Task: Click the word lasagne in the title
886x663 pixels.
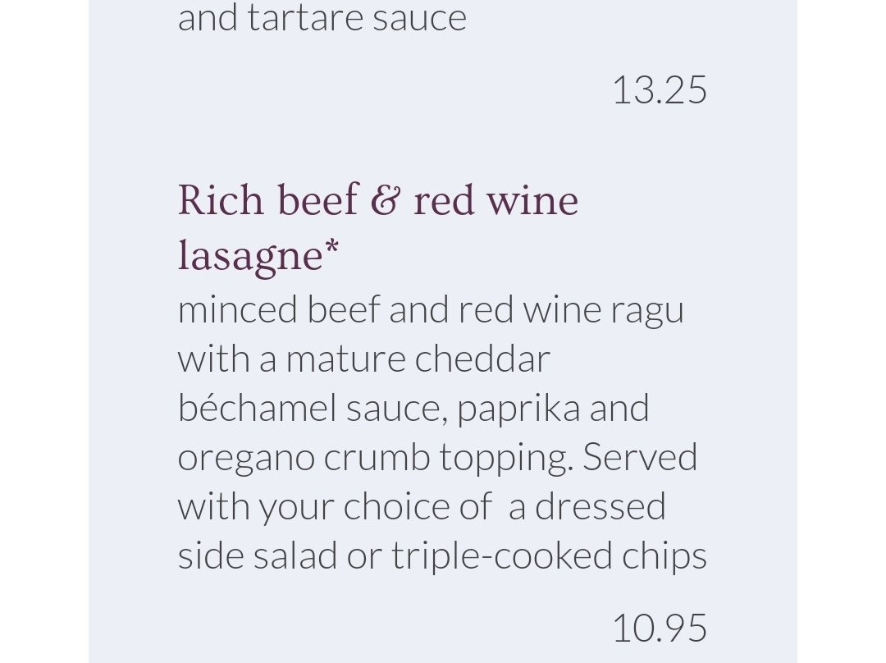Action: (250, 257)
